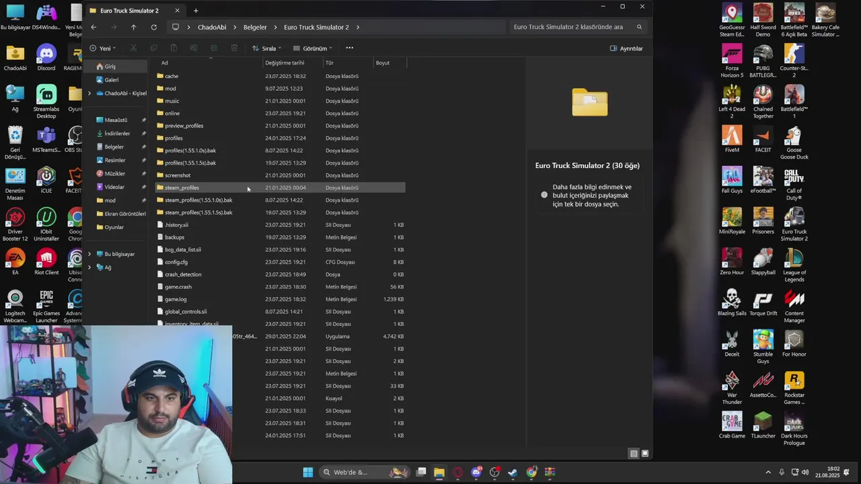861x484 pixels.
Task: Expand the Bu bilgisayar tree node
Action: coord(89,254)
